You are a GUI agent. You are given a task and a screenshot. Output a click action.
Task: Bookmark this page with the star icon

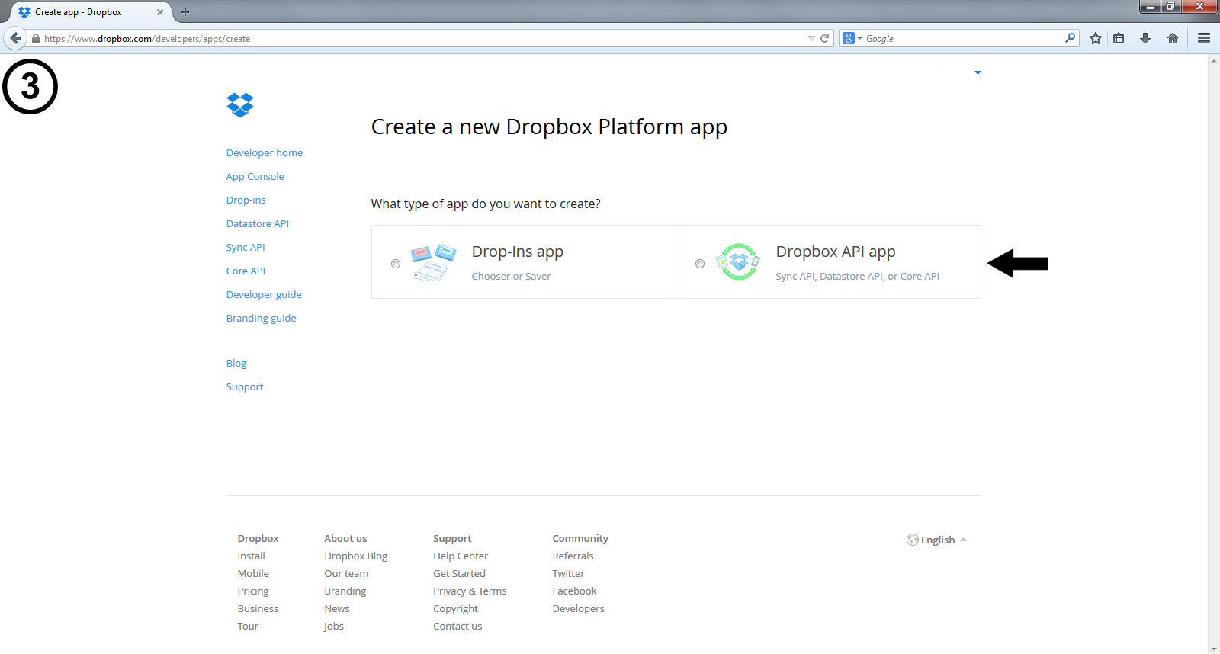1096,38
